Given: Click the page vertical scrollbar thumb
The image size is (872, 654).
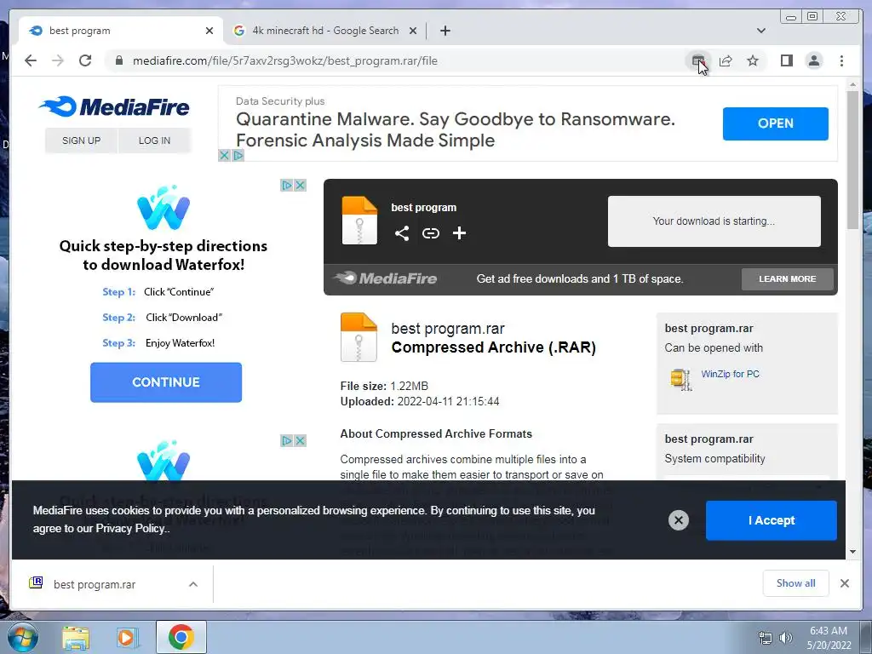Looking at the screenshot, I should click(x=852, y=159).
